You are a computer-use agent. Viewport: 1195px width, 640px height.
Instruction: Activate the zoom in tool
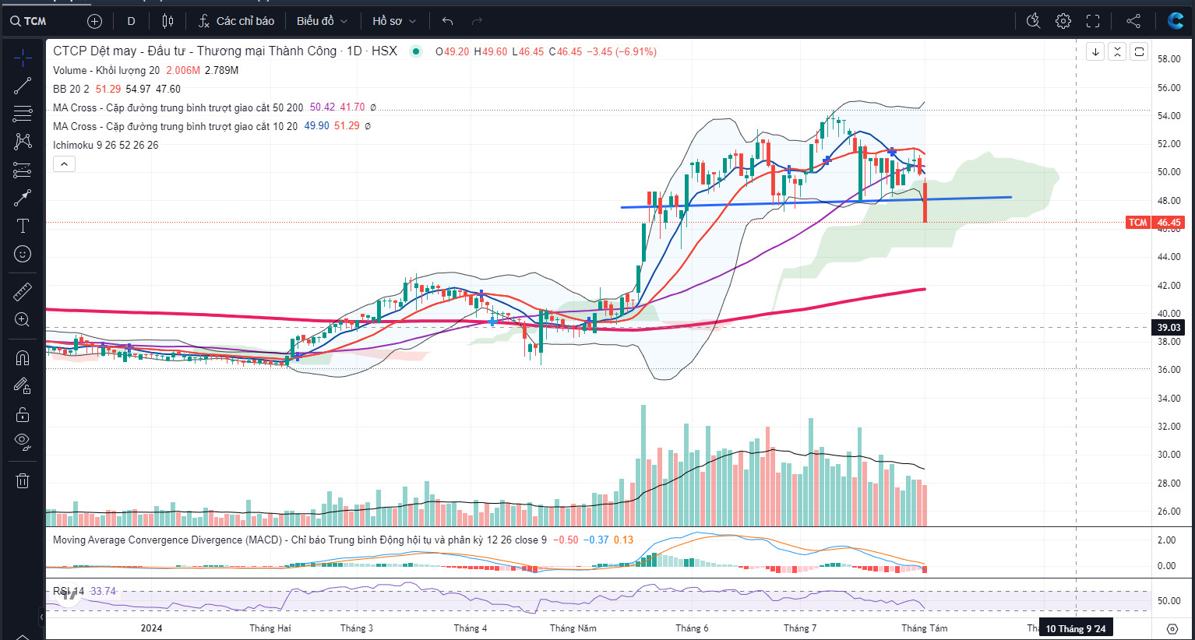tap(23, 320)
